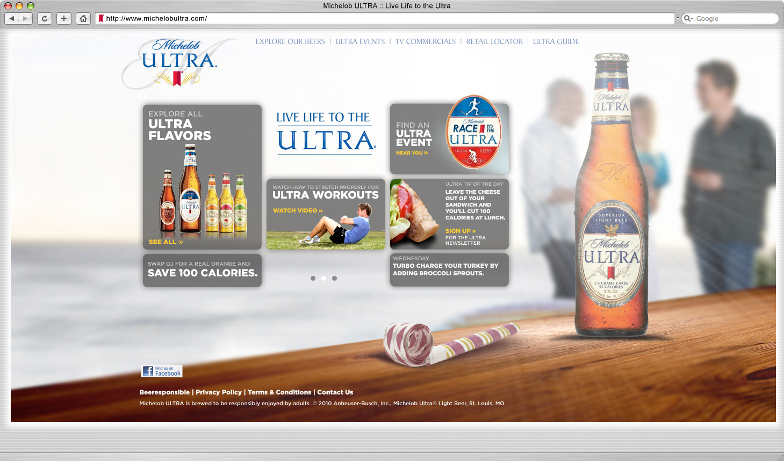The image size is (784, 461).
Task: Click the Watch Video link
Action: coord(298,210)
